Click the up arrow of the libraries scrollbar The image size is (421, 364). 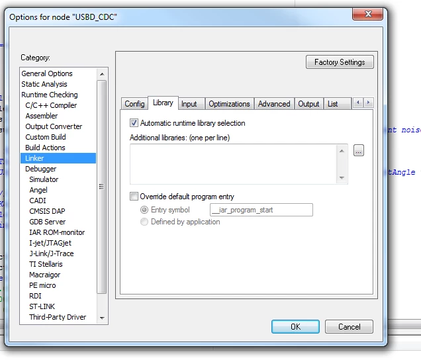(342, 151)
